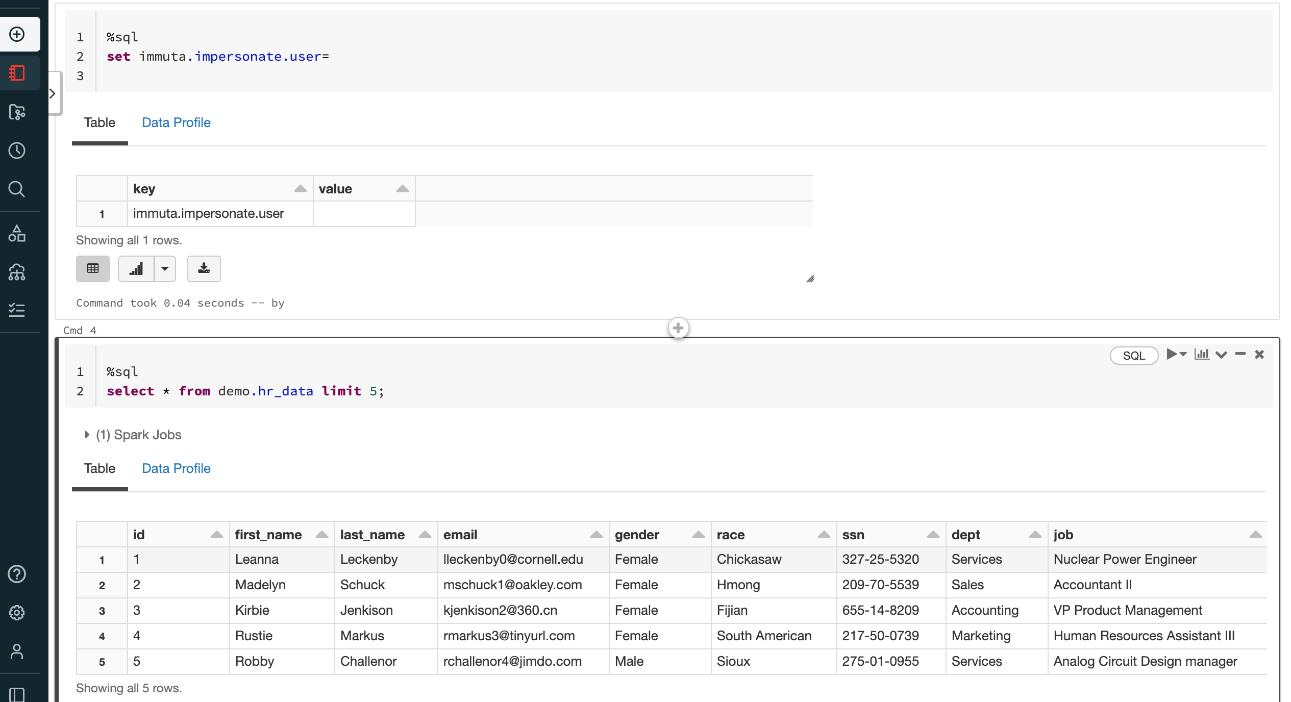This screenshot has height=702, width=1291.
Task: Expand the Spark Jobs section
Action: (x=86, y=435)
